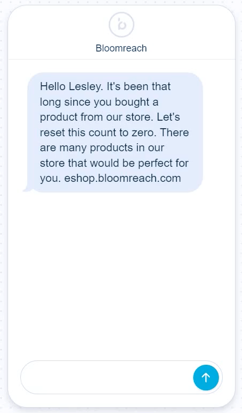The height and width of the screenshot is (413, 242).
Task: Open the eshop.bloomreach.com link
Action: click(x=123, y=178)
